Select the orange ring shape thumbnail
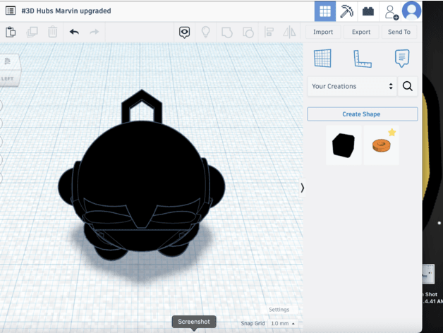This screenshot has height=333, width=443. (381, 145)
